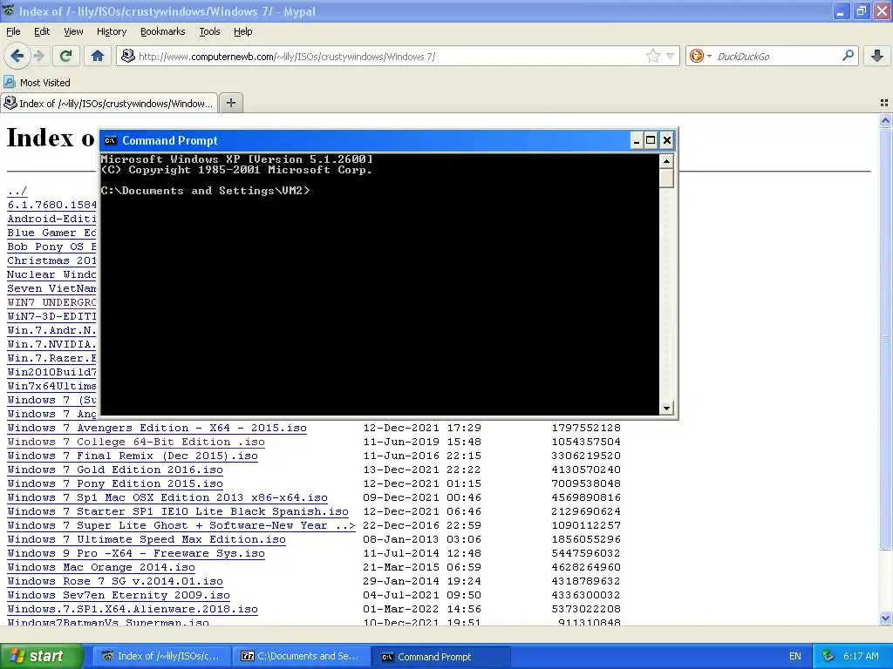
Task: Open a new tab with the plus button
Action: click(x=230, y=103)
